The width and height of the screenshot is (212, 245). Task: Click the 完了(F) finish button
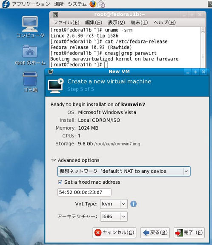[189, 233]
